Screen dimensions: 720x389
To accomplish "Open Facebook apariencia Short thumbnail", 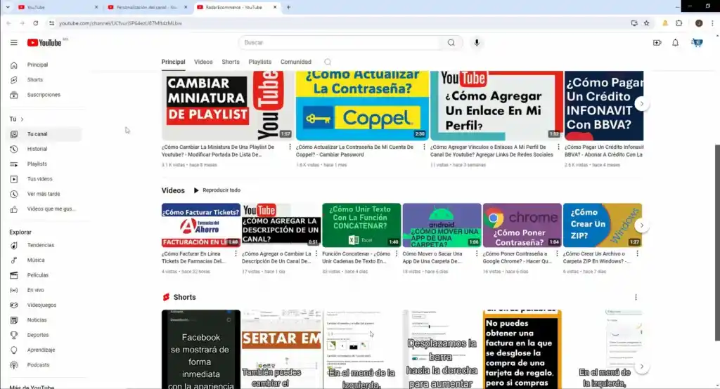I will coord(200,349).
